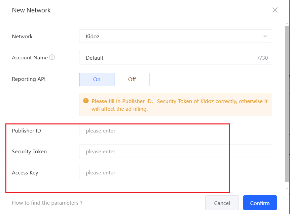
Task: Click the scrollbar down arrow
Action: [x=287, y=189]
